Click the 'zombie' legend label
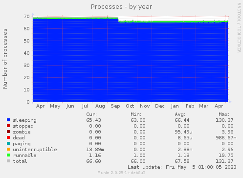 coord(22,132)
